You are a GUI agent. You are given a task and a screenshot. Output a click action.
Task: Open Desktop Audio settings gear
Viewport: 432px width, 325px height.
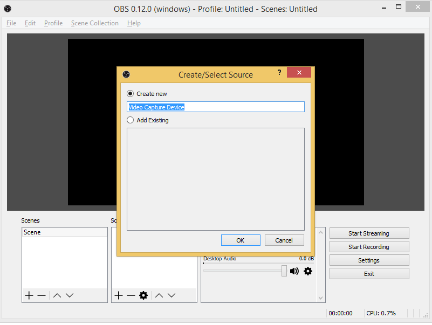point(307,271)
